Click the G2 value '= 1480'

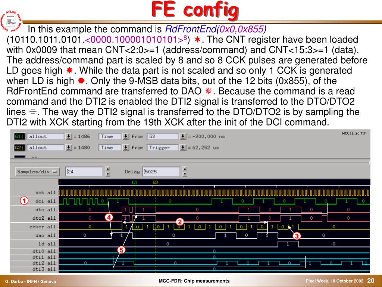point(82,148)
